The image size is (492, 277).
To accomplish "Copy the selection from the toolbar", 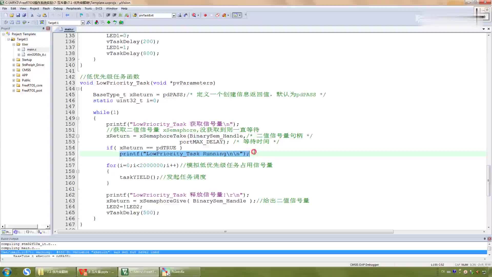I will (x=38, y=15).
